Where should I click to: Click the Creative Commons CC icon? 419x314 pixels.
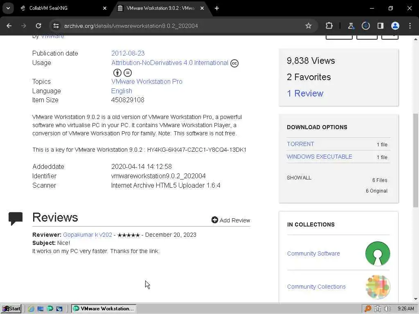tap(234, 63)
